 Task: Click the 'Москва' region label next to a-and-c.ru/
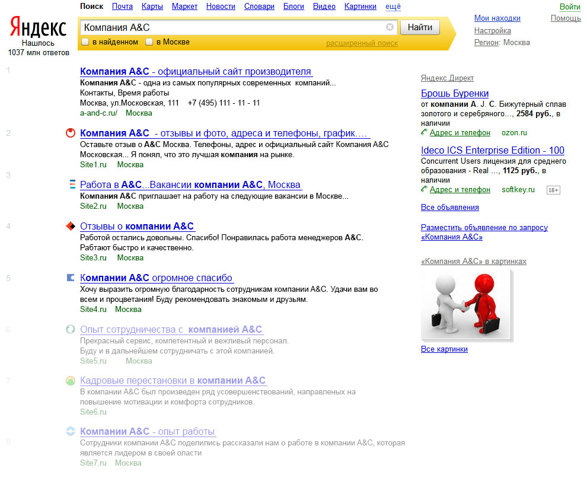(139, 113)
